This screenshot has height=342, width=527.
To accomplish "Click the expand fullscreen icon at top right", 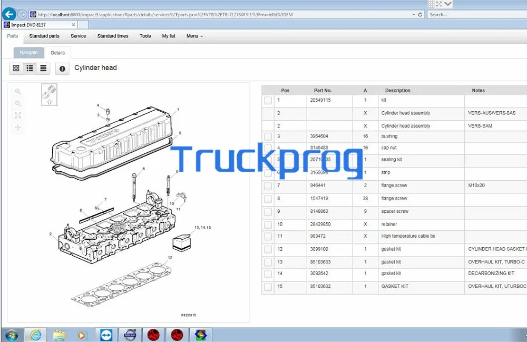I will [x=439, y=4].
